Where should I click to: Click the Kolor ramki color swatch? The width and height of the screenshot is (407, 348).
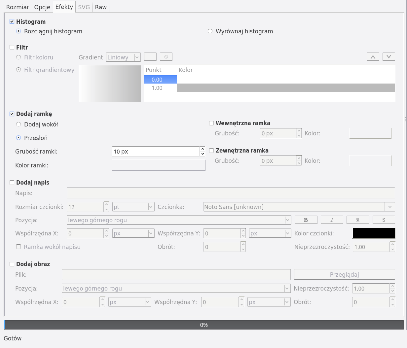click(159, 165)
